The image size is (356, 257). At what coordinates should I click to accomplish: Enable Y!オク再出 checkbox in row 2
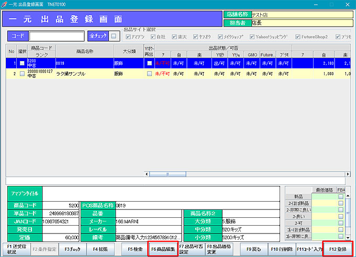(x=149, y=74)
